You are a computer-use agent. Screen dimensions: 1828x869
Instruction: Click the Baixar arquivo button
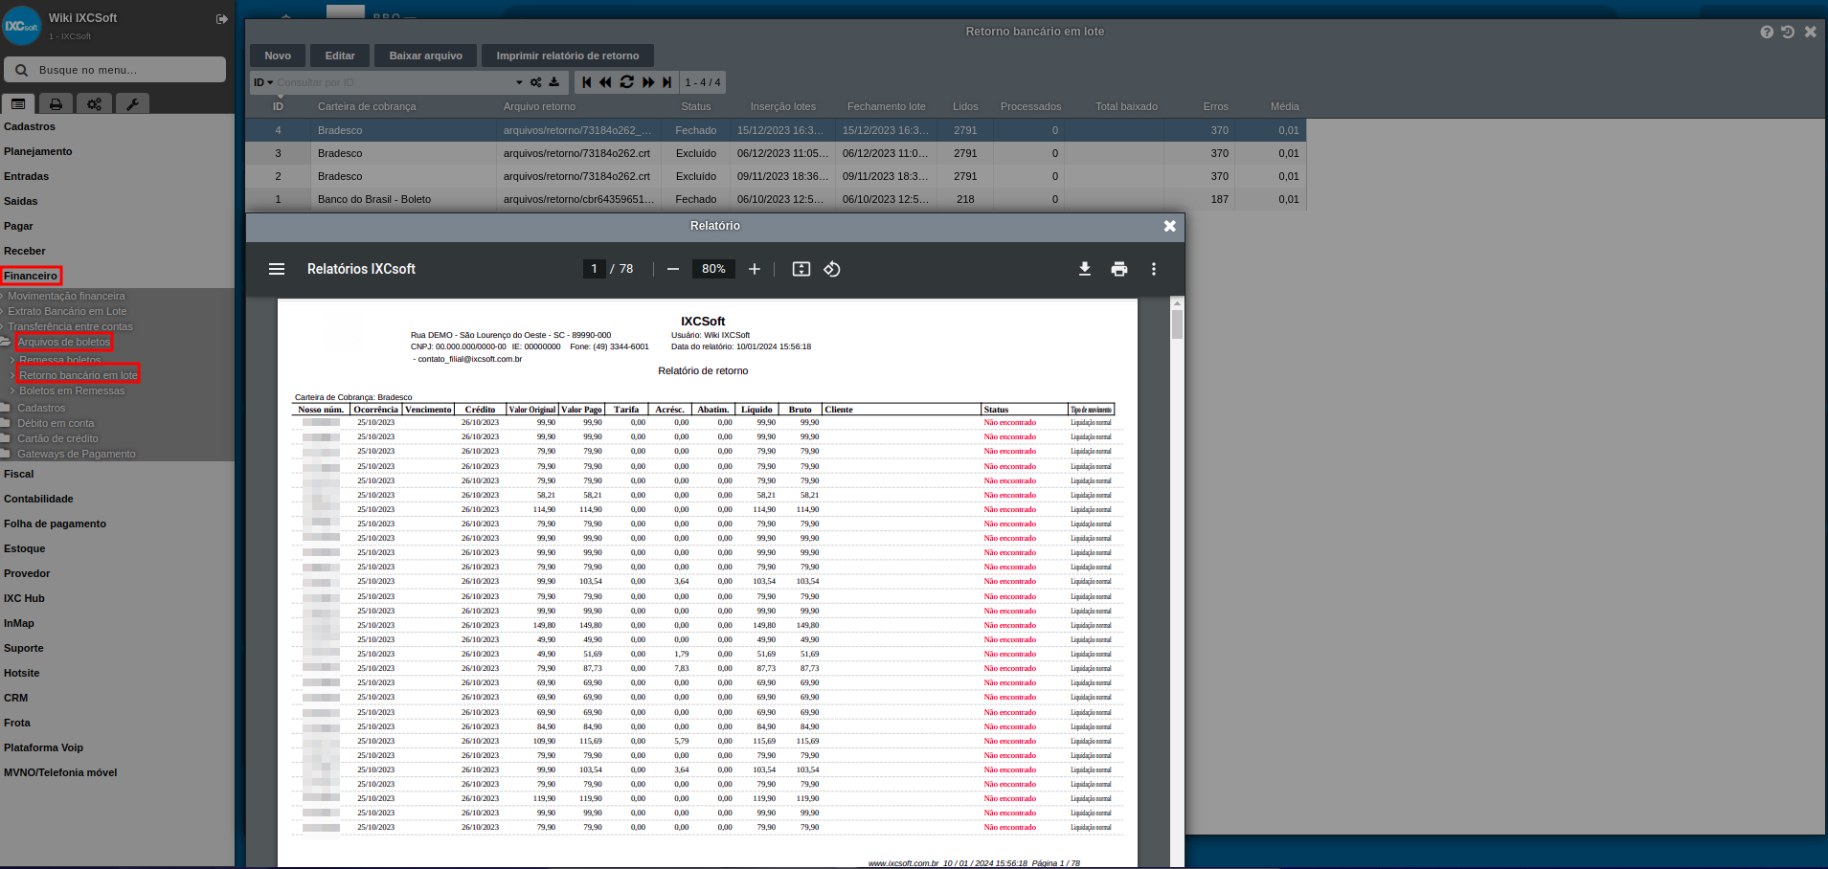coord(425,56)
